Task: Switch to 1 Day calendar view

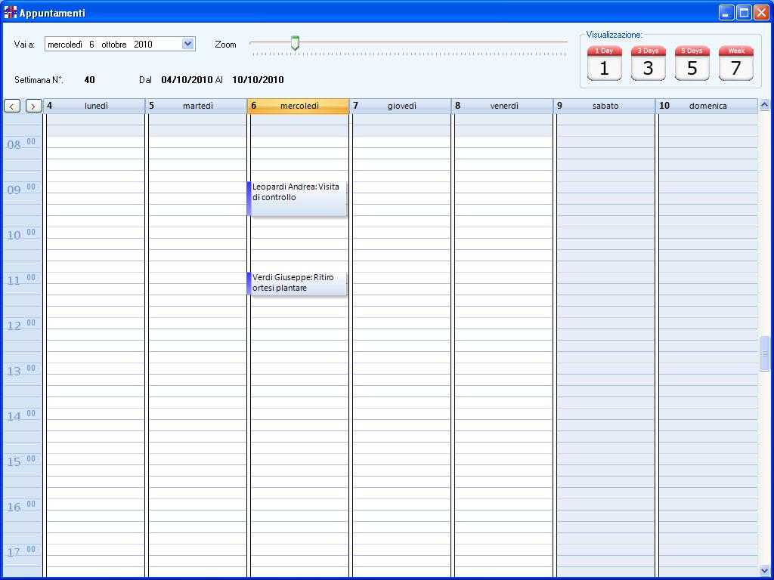Action: 604,63
